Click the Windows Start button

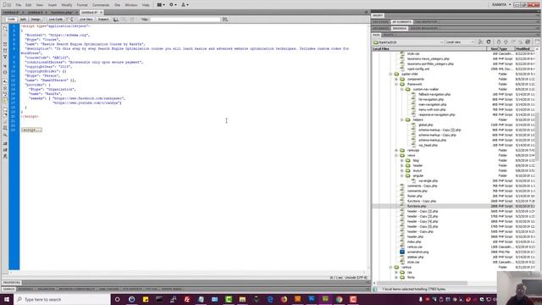tap(7, 299)
